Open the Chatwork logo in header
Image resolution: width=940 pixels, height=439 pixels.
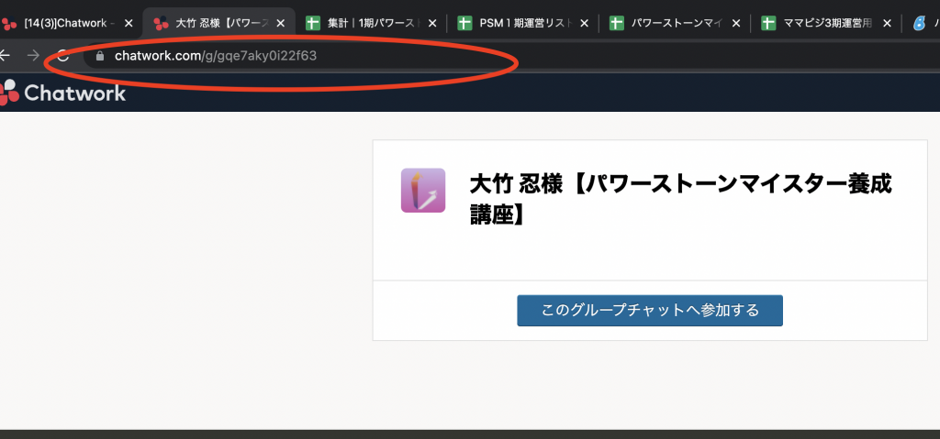pos(62,93)
